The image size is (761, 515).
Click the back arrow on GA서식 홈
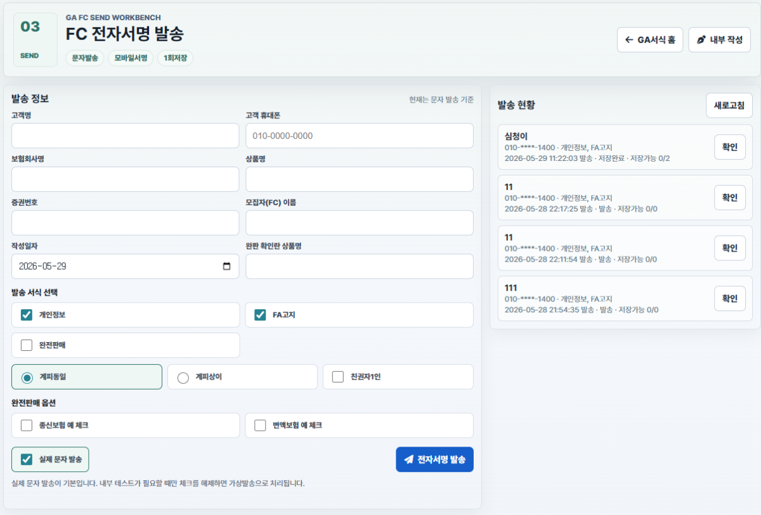(x=629, y=40)
